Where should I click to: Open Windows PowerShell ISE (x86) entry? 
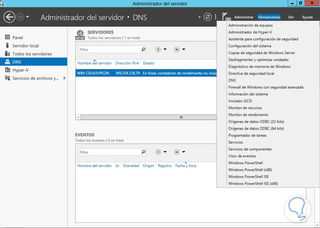pos(253,184)
